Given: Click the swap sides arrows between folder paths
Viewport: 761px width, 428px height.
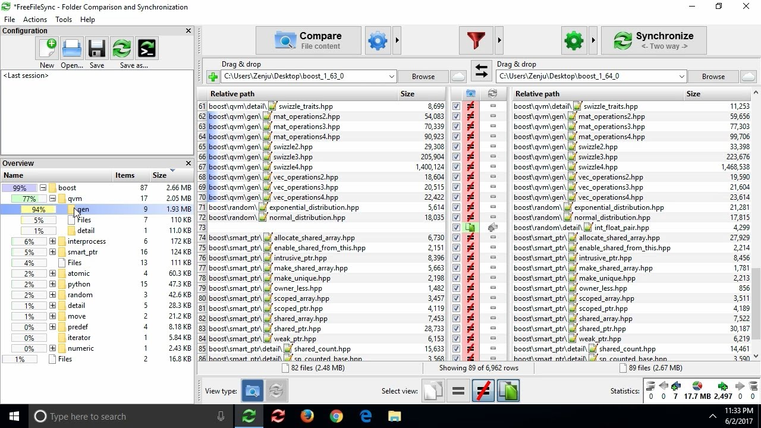Looking at the screenshot, I should click(x=481, y=71).
